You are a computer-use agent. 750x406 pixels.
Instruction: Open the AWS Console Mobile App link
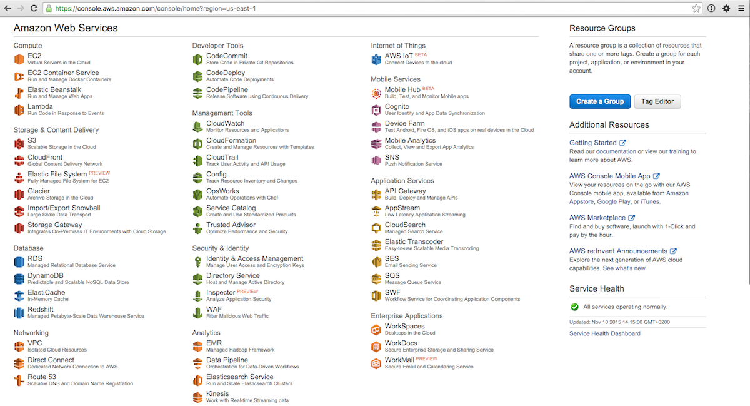coord(614,176)
